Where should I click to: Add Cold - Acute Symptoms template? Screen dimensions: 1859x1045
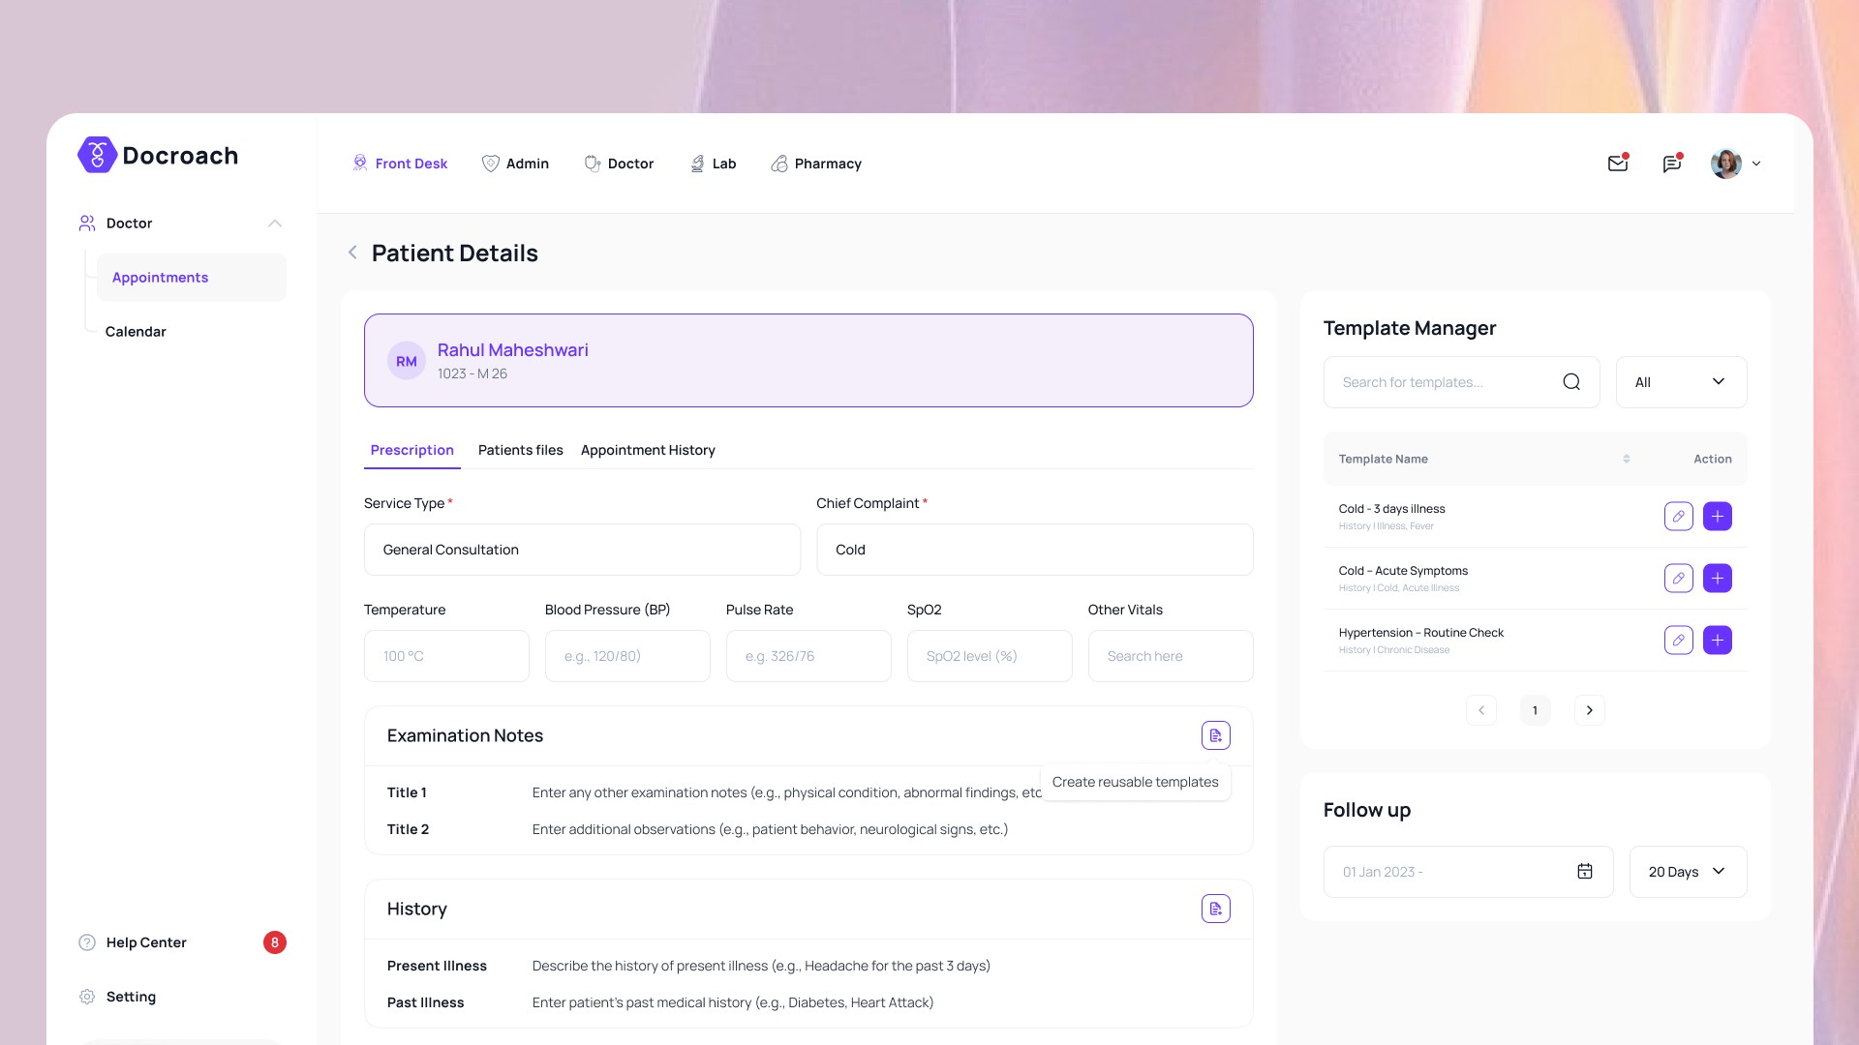[x=1717, y=579]
